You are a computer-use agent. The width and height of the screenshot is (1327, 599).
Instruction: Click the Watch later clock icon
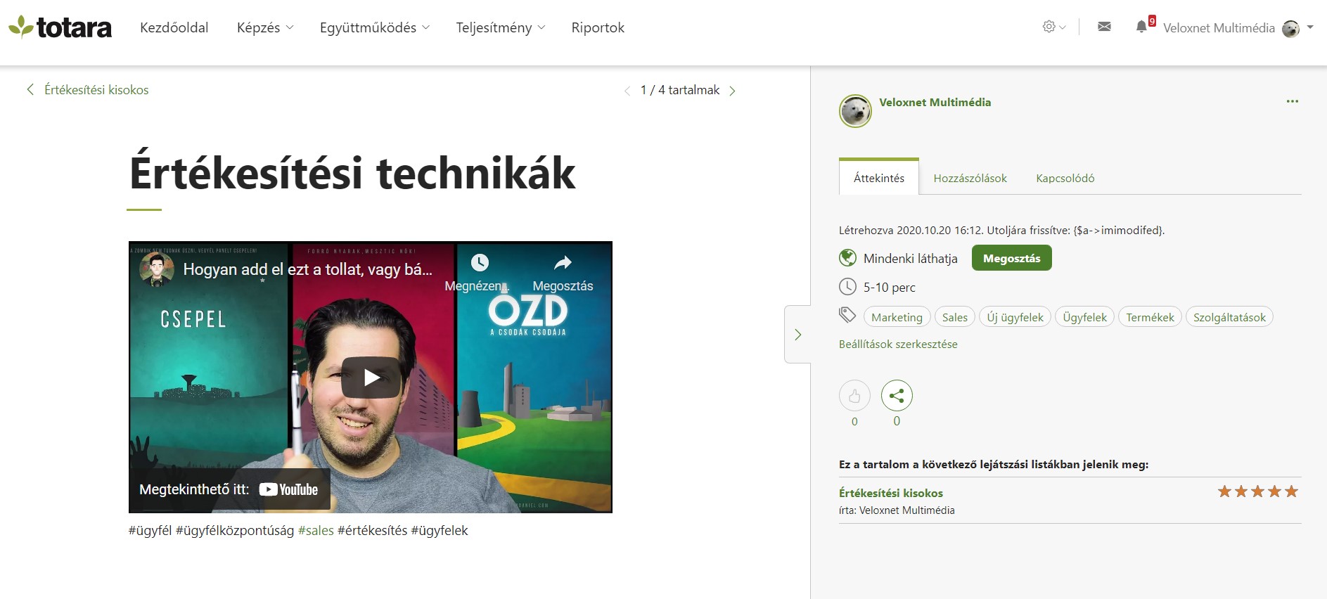[480, 263]
